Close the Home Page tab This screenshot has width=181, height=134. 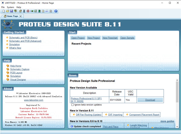(x=21, y=16)
